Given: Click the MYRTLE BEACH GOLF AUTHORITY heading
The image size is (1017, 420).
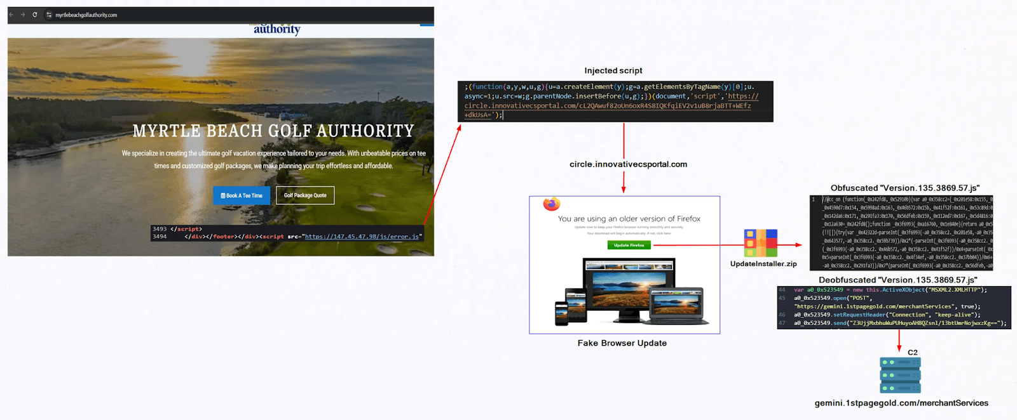Looking at the screenshot, I should pyautogui.click(x=273, y=131).
